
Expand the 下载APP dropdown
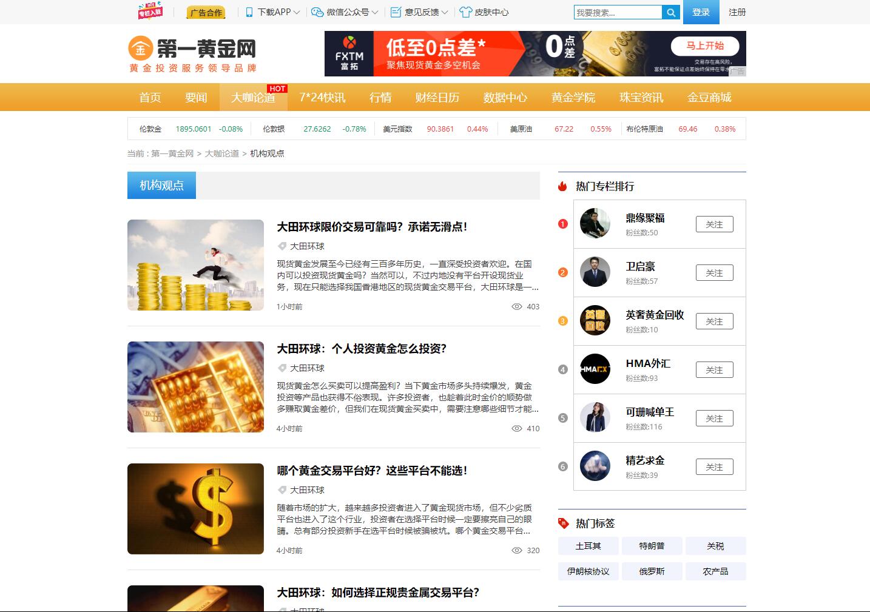(273, 12)
